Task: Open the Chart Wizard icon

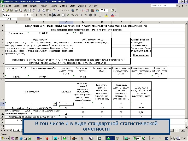Action: [x=93, y=10]
